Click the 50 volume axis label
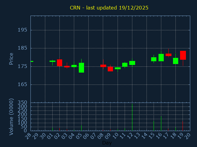The width and height of the screenshot is (197, 147). pos(24,127)
